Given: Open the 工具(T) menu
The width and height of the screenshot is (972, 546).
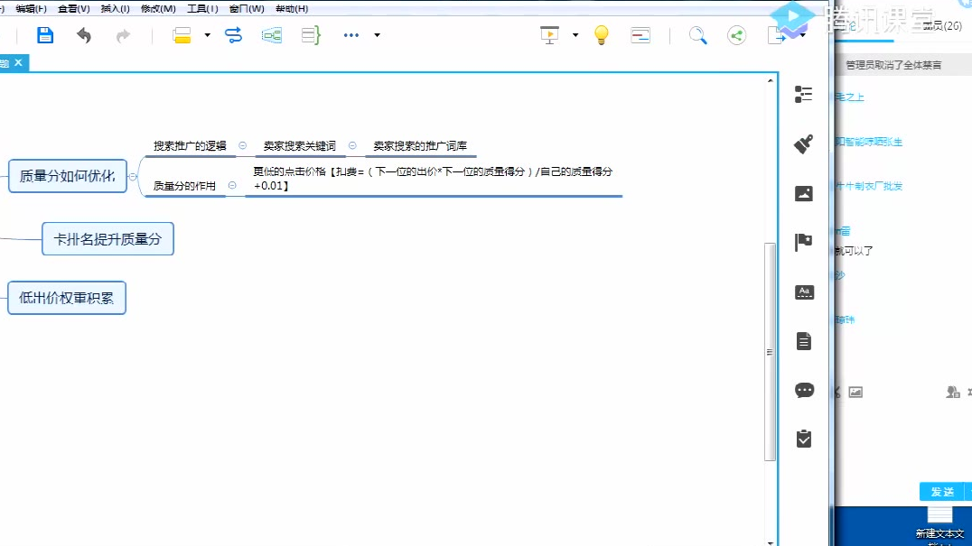Looking at the screenshot, I should 202,9.
